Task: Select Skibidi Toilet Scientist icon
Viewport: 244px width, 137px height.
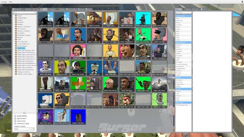Action: [x=111, y=84]
